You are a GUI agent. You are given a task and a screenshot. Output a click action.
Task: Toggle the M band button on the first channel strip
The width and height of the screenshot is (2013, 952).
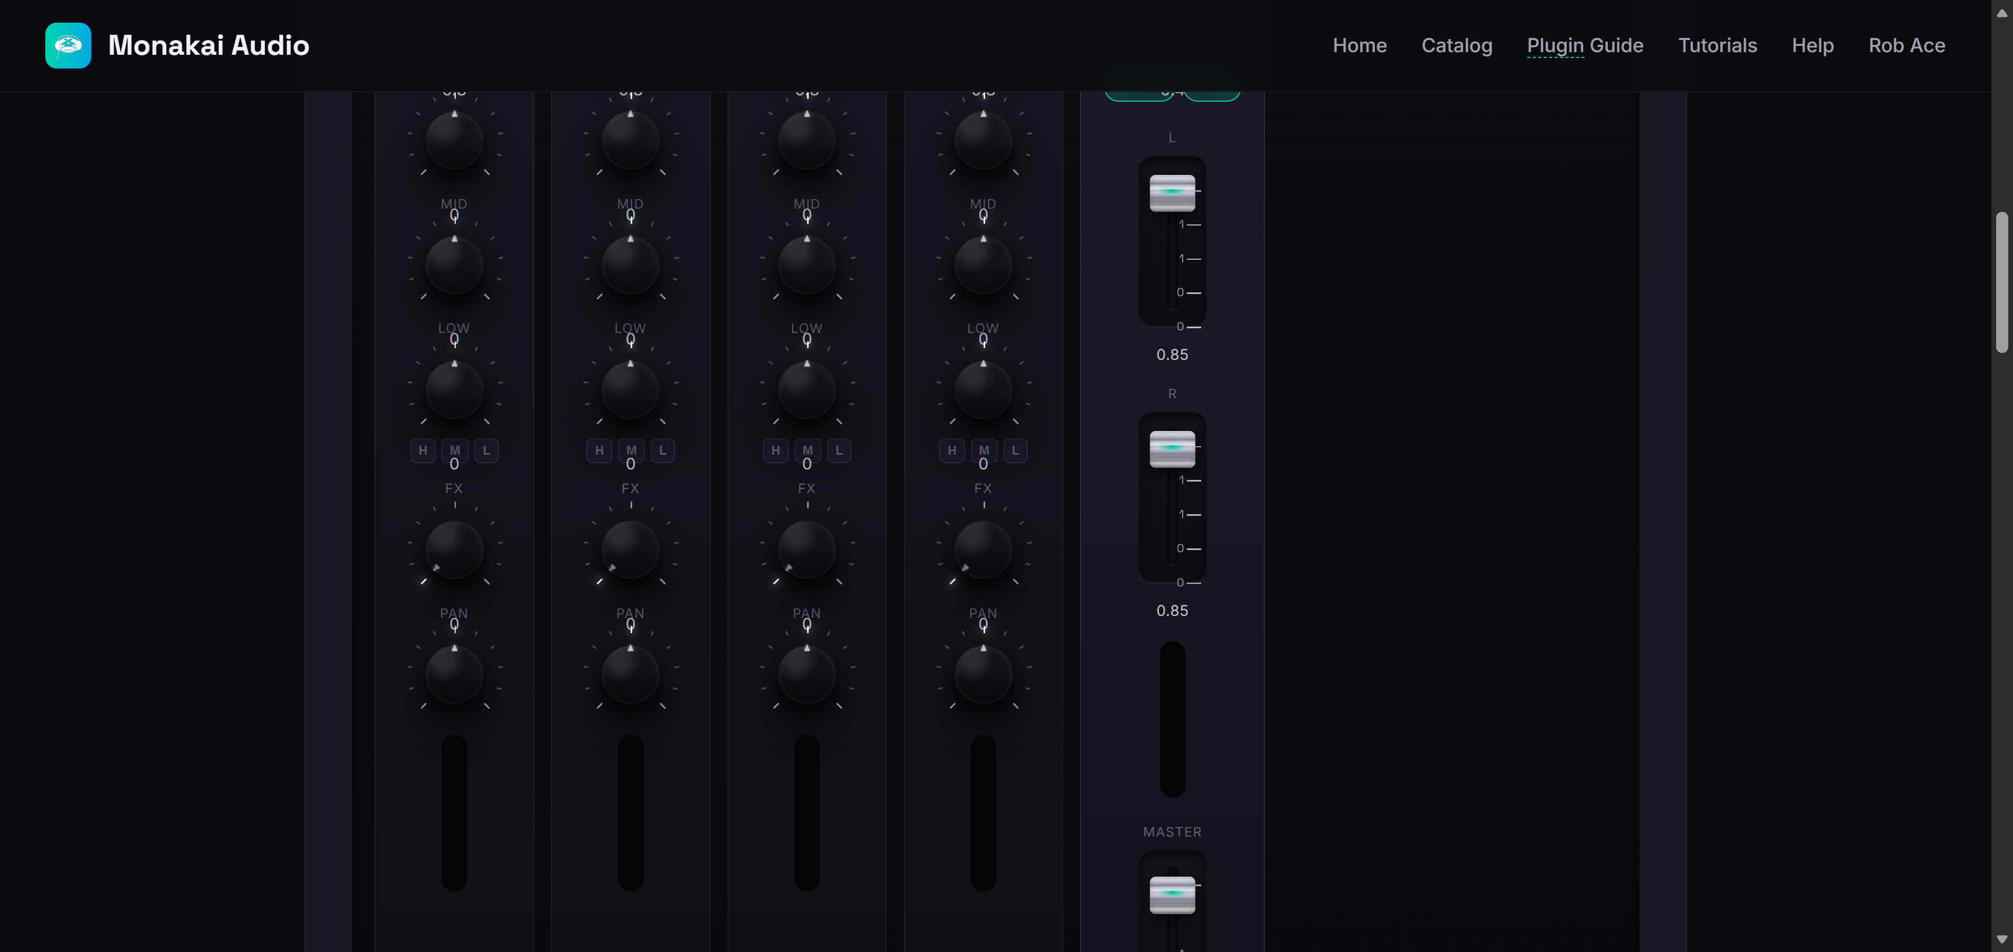point(455,450)
